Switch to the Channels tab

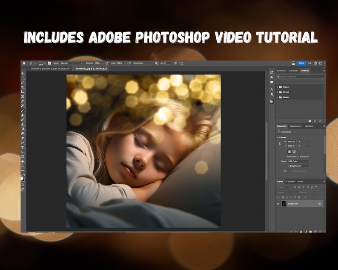click(x=291, y=182)
